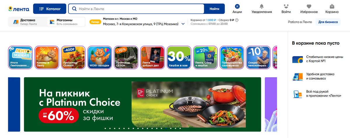Open the Кешбэк в мае story
The width and height of the screenshot is (350, 138).
(x=178, y=57)
